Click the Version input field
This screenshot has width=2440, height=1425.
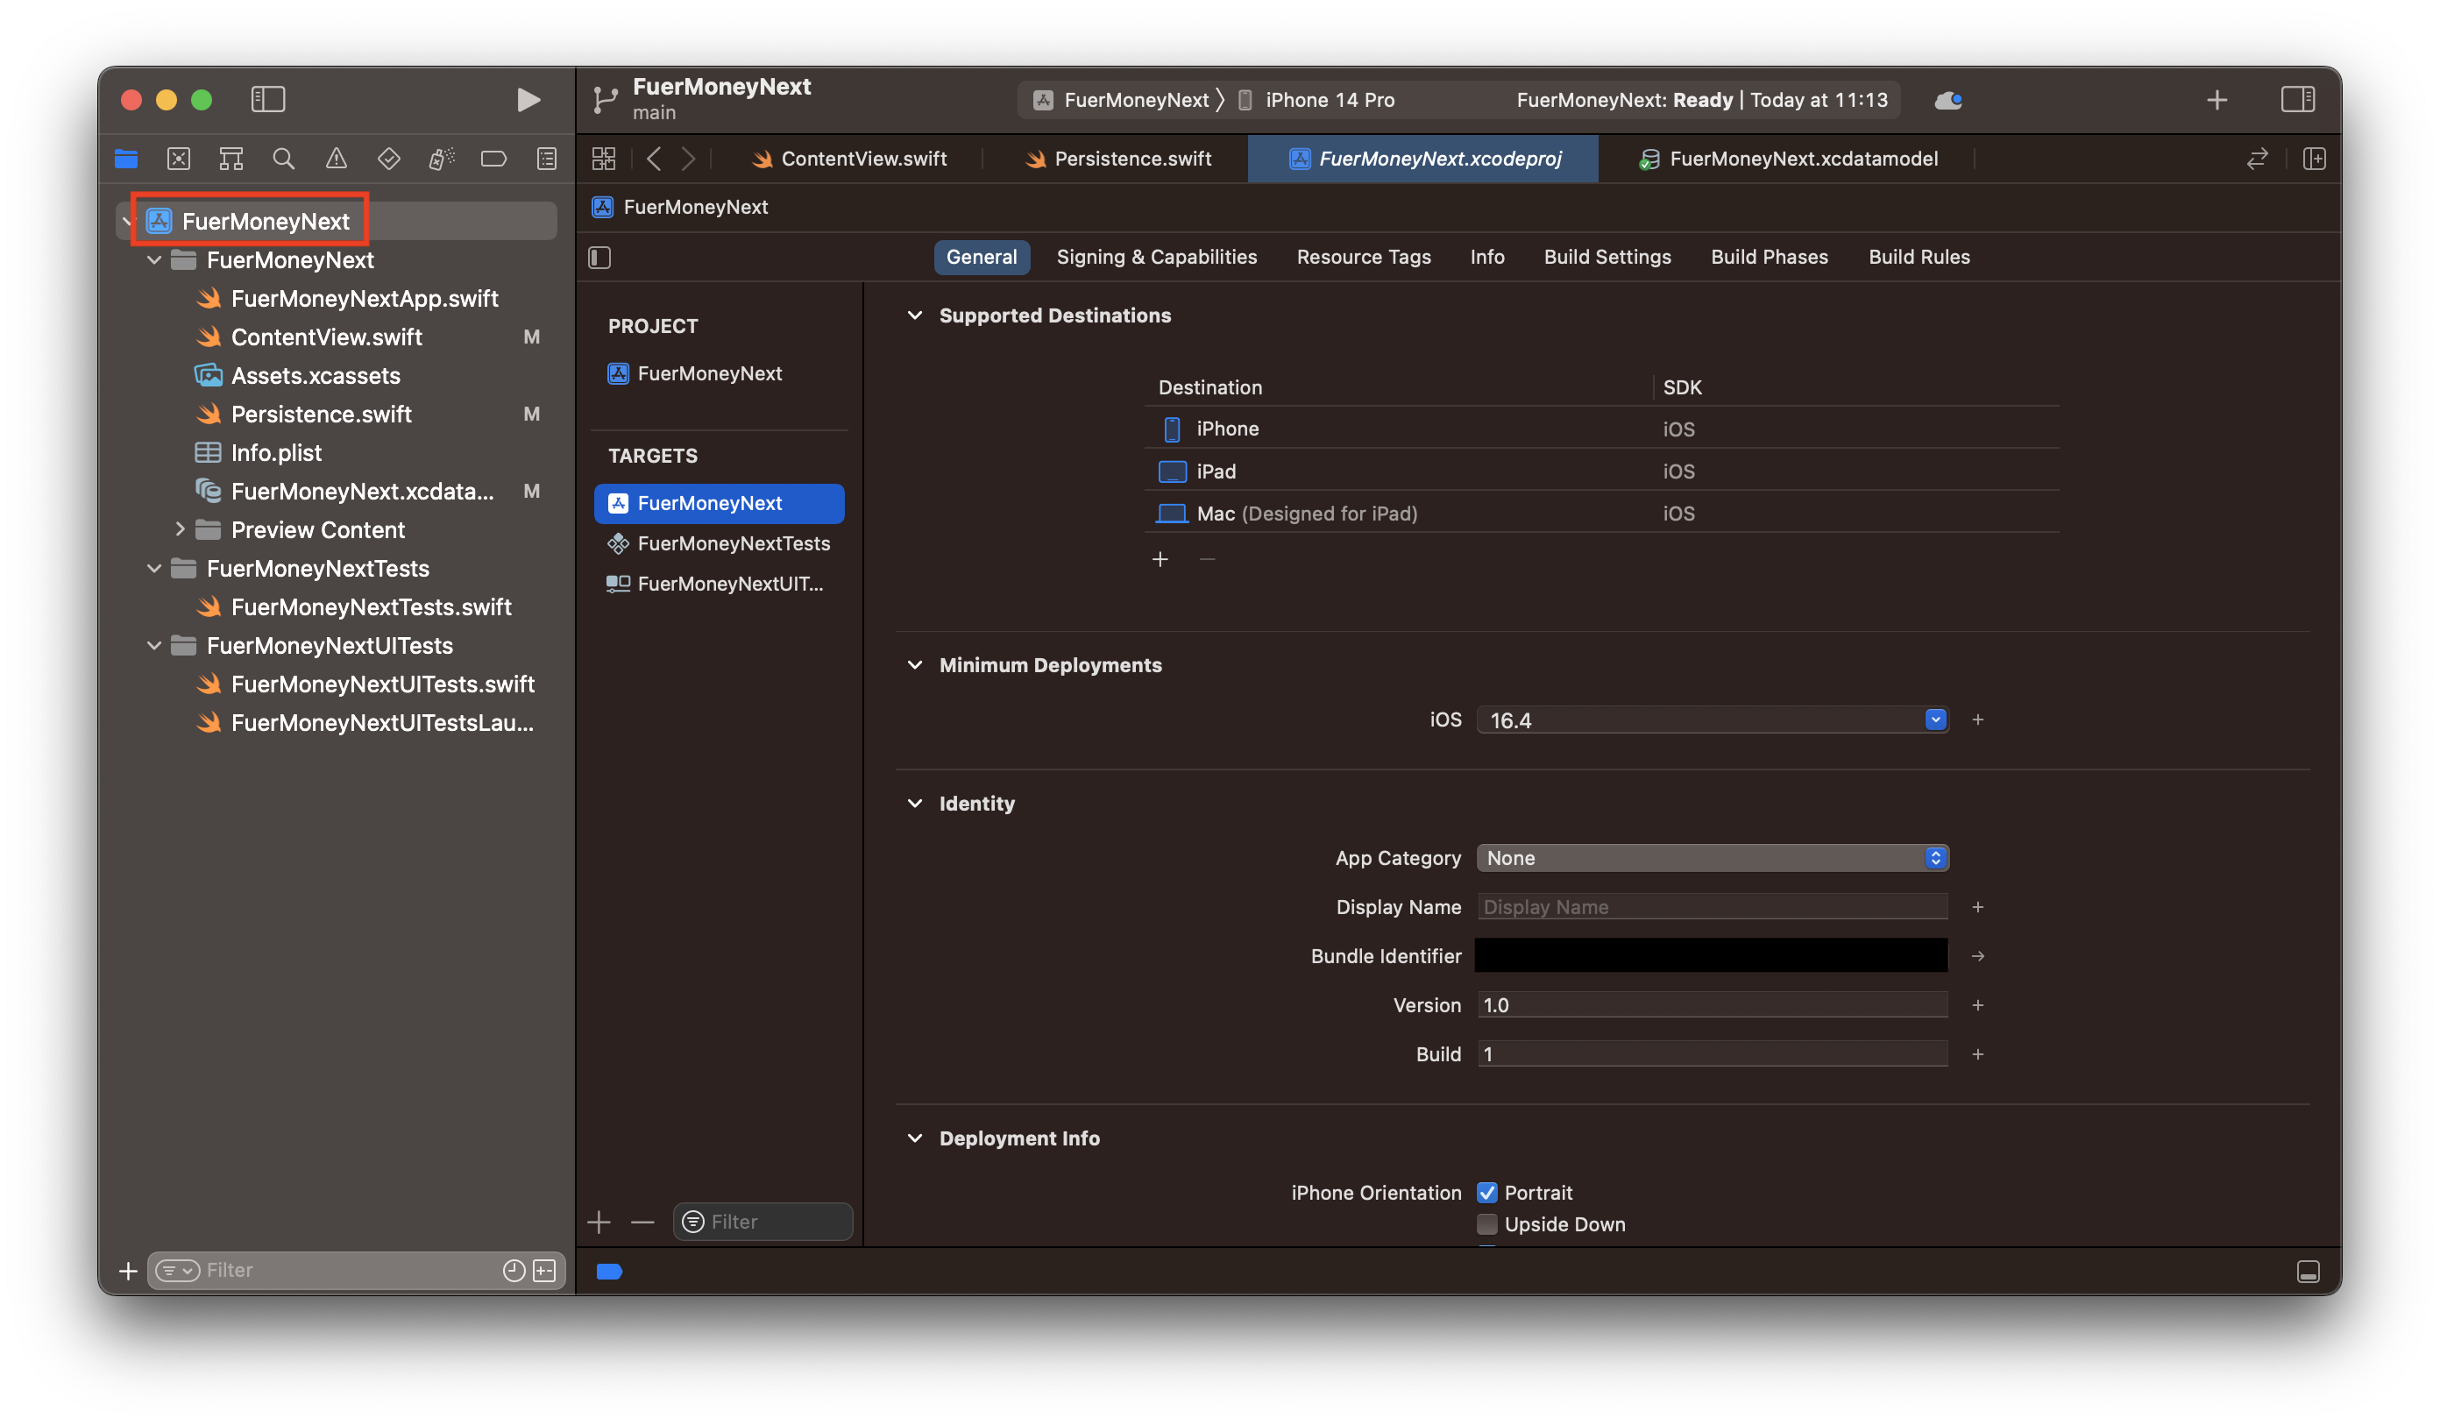click(1712, 1005)
